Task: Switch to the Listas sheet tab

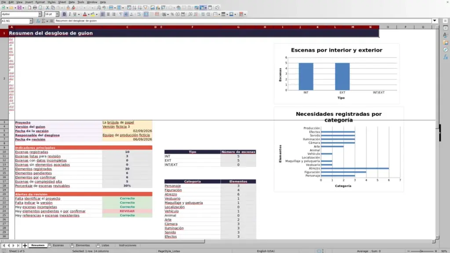Action: click(105, 246)
